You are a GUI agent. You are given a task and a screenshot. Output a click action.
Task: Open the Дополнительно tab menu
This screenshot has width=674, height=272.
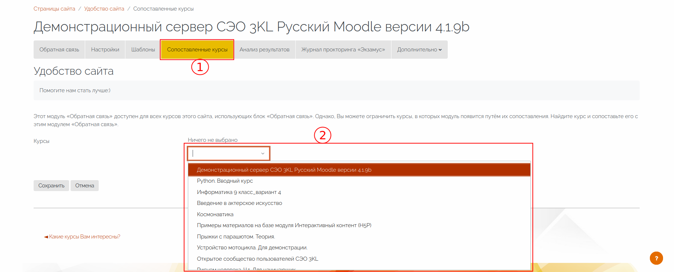tap(419, 50)
